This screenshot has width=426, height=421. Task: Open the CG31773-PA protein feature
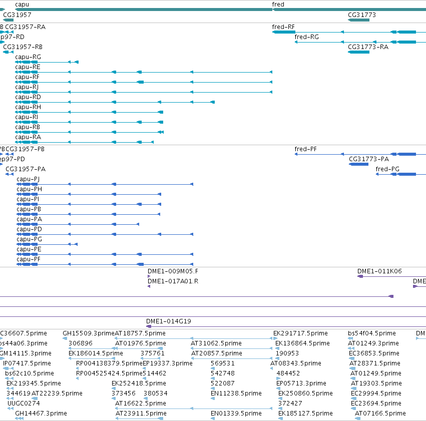coord(358,164)
